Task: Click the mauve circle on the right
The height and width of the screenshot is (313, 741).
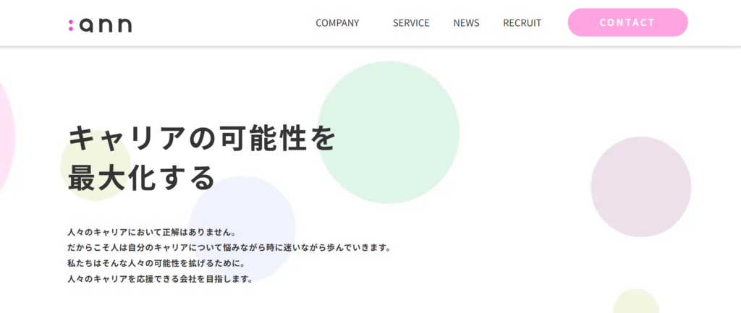Action: (x=640, y=186)
